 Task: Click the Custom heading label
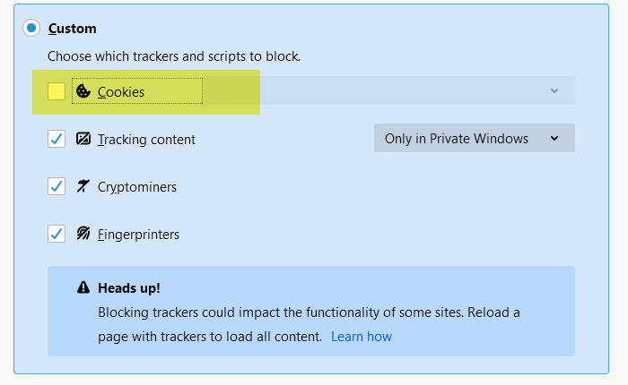coord(73,29)
